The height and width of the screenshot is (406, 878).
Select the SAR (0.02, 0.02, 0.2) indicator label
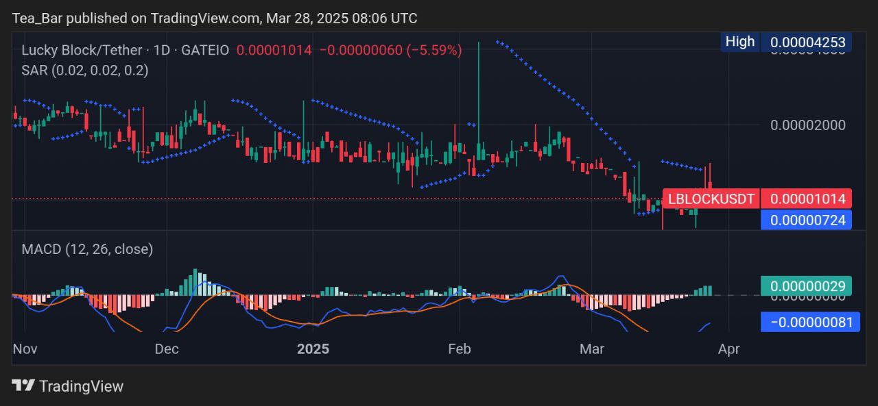tap(85, 70)
